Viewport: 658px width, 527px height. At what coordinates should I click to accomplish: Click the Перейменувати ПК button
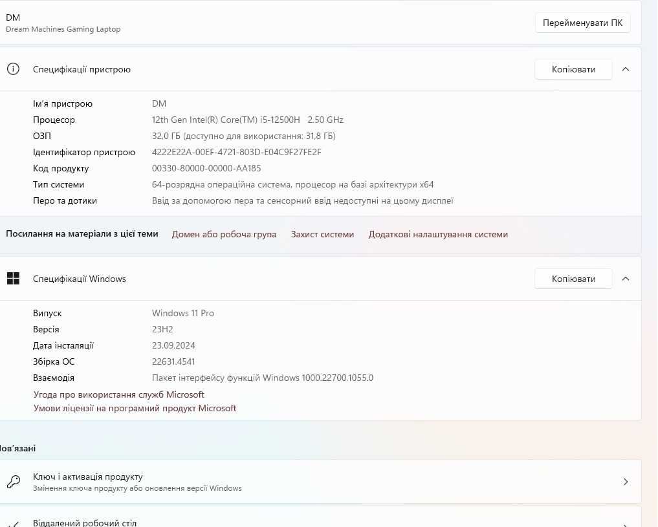click(x=582, y=23)
